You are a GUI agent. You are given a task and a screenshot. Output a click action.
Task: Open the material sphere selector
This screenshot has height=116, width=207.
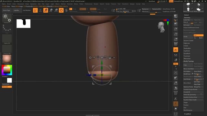click(x=7, y=59)
